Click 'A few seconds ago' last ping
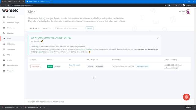The width and height of the screenshot is (196, 110). (x=171, y=68)
